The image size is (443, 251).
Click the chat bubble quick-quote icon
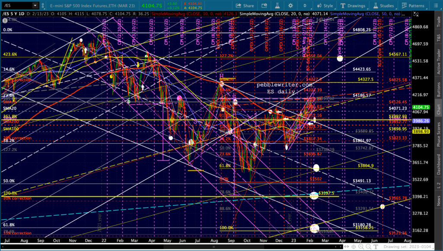point(264,6)
